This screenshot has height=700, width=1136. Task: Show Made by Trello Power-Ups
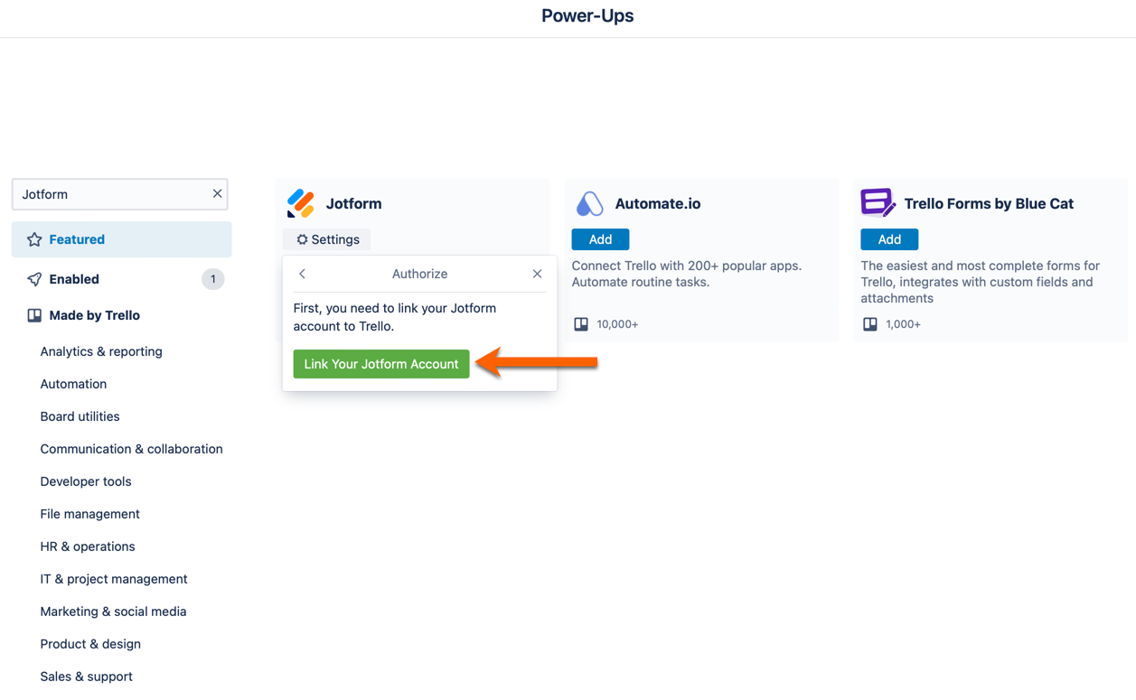pos(94,315)
